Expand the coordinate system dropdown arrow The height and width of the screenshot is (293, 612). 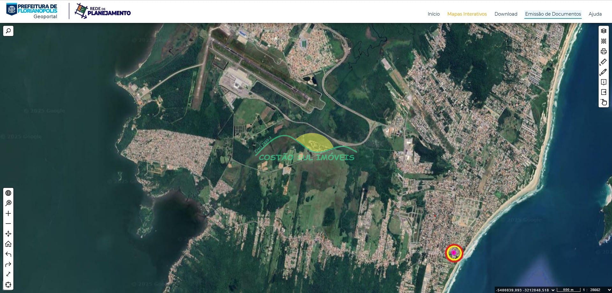click(x=553, y=290)
